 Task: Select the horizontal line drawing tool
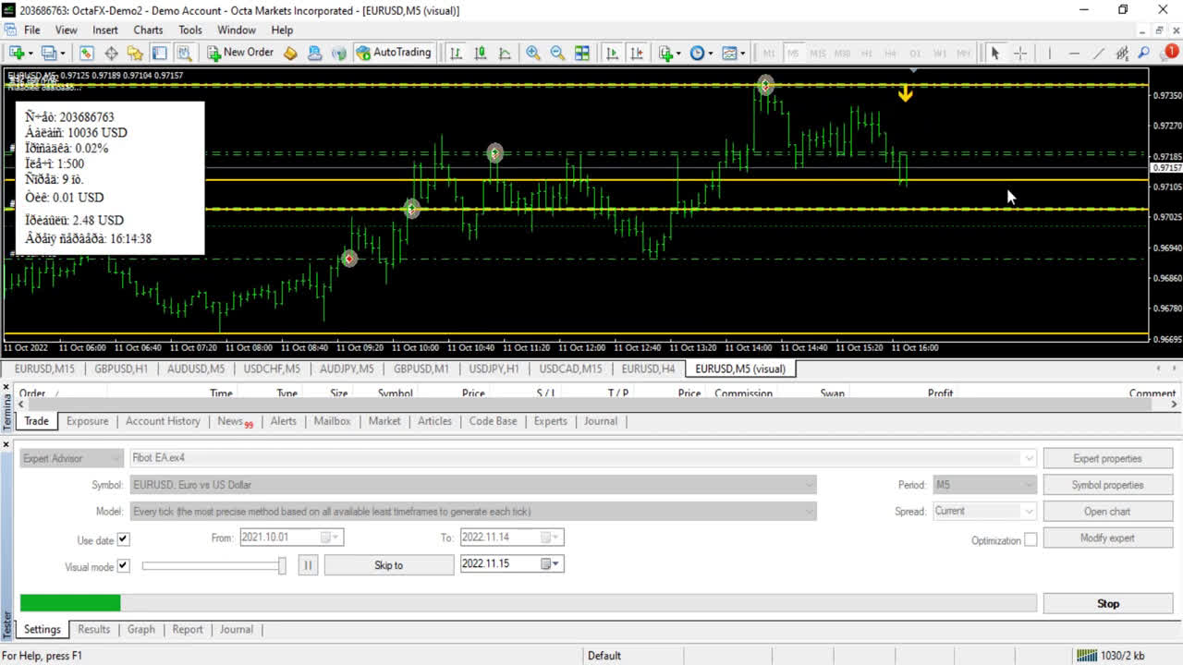1074,53
